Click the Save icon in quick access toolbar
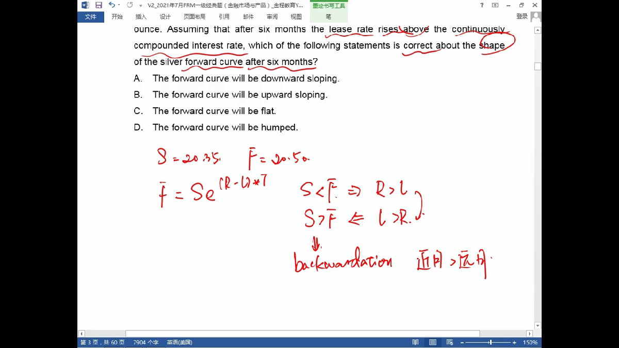Image resolution: width=619 pixels, height=348 pixels. pyautogui.click(x=99, y=5)
